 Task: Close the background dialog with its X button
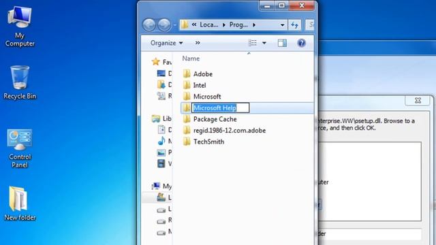pos(418,101)
